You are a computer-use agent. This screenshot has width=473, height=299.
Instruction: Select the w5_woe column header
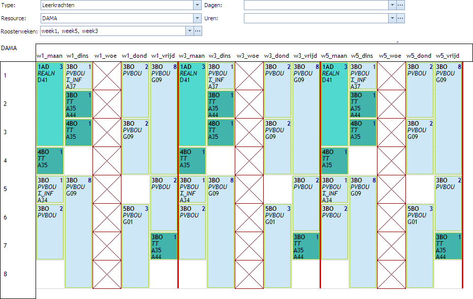390,56
